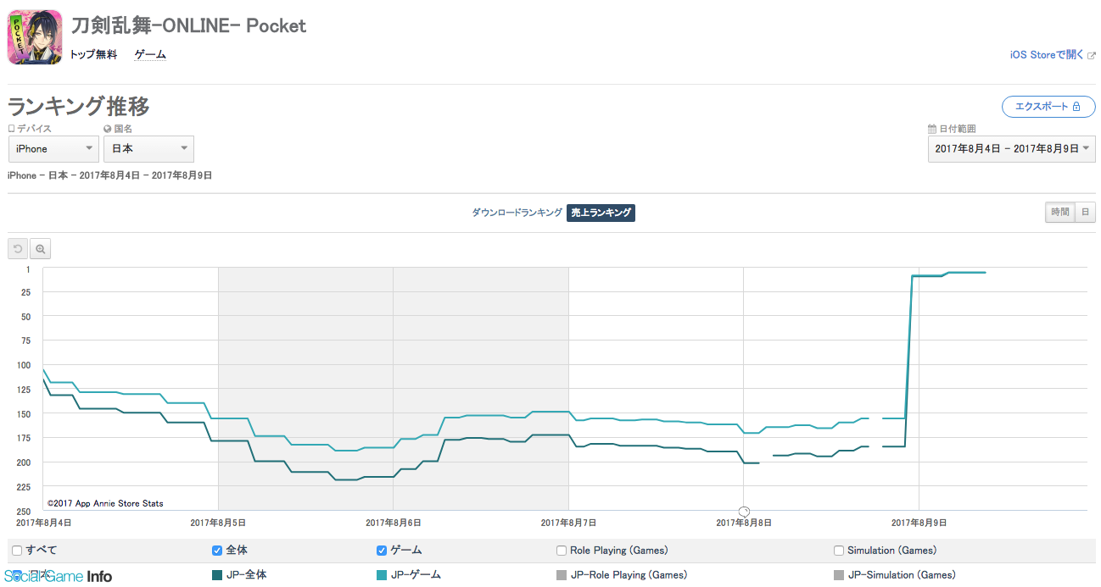Click the 刀剣乱舞-ONLINE- Pocket title

188,25
